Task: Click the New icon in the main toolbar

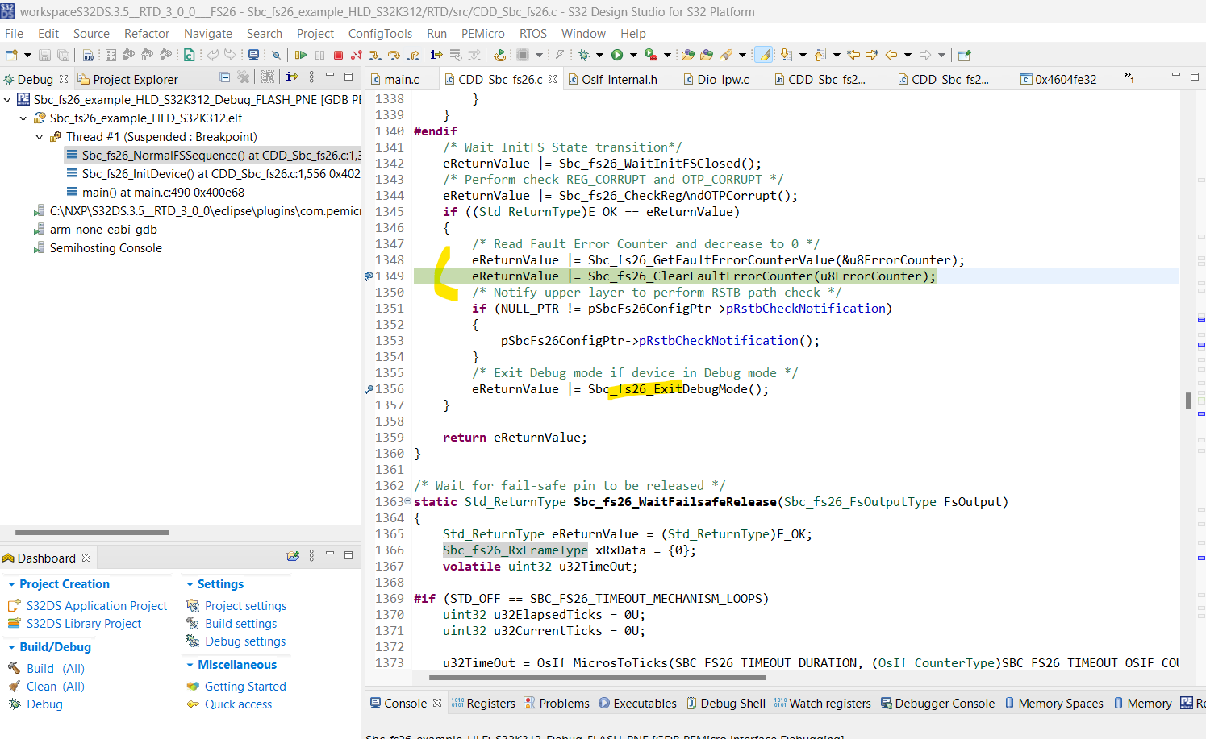Action: (11, 55)
